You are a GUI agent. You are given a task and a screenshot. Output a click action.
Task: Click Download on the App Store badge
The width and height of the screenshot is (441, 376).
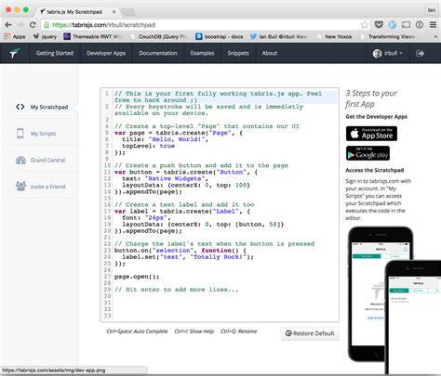pyautogui.click(x=371, y=134)
